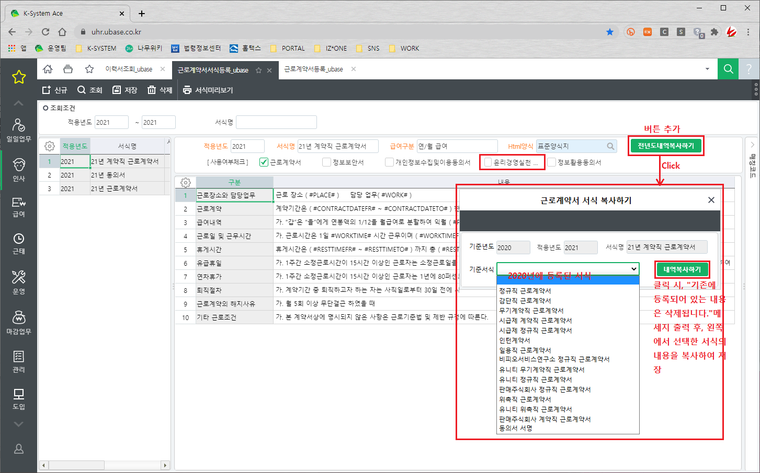Select row 21년 동의서 in left list

105,175
